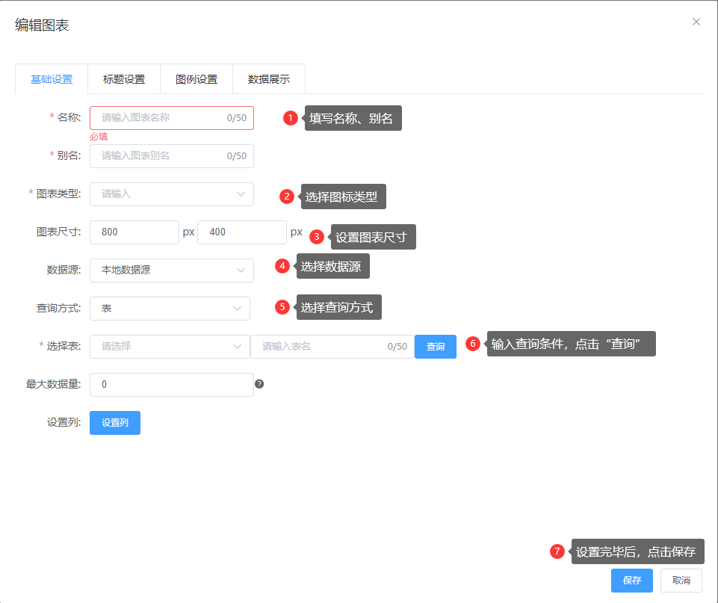Screen dimensions: 718x603
Task: Expand the 数据源 dropdown showing 本地数据源
Action: pyautogui.click(x=171, y=270)
